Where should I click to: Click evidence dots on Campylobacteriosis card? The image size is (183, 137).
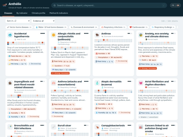click(130, 125)
